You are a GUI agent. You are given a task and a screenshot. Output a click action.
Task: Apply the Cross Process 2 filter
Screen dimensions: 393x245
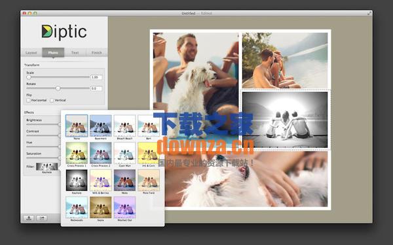pyautogui.click(x=101, y=153)
